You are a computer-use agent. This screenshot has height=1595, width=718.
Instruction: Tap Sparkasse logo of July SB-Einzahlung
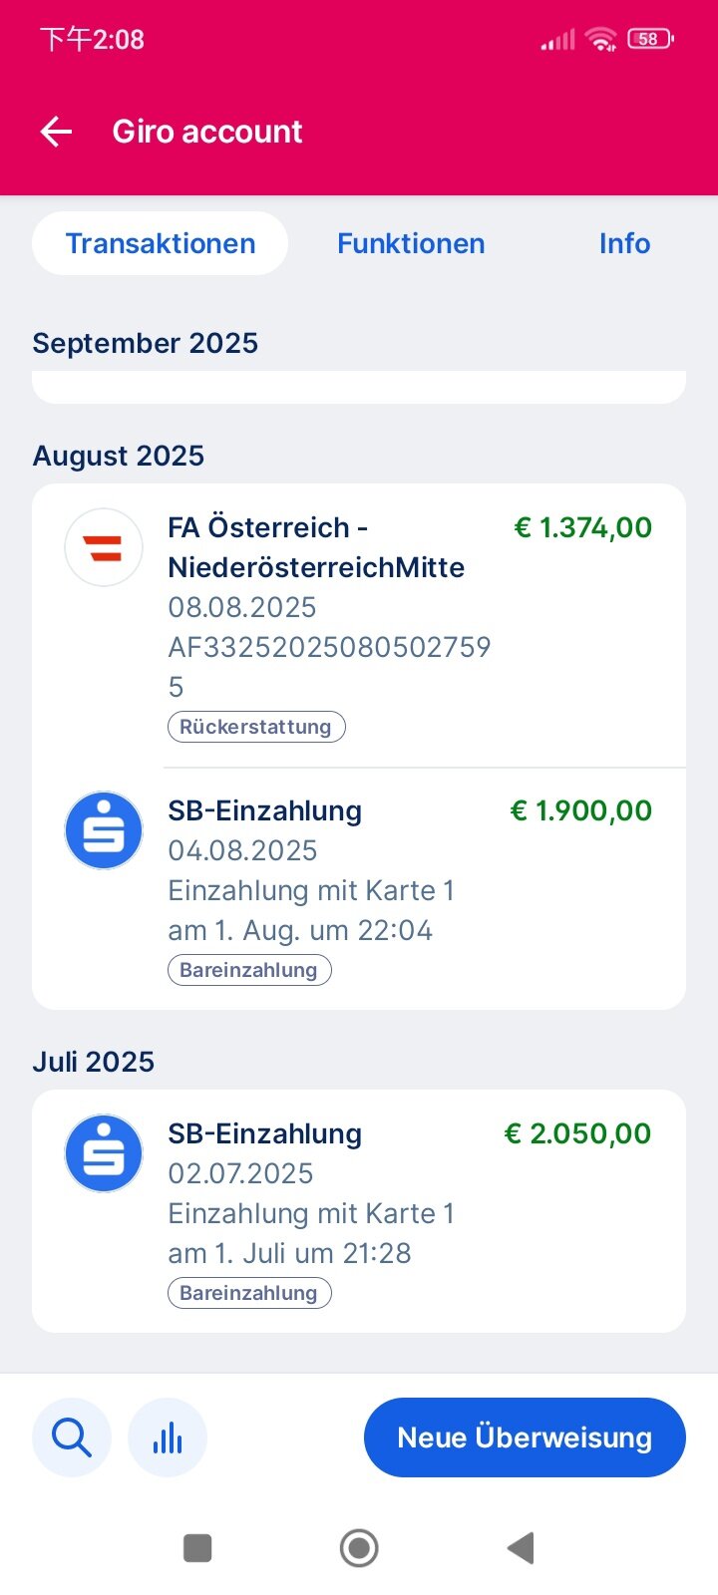(x=104, y=1153)
